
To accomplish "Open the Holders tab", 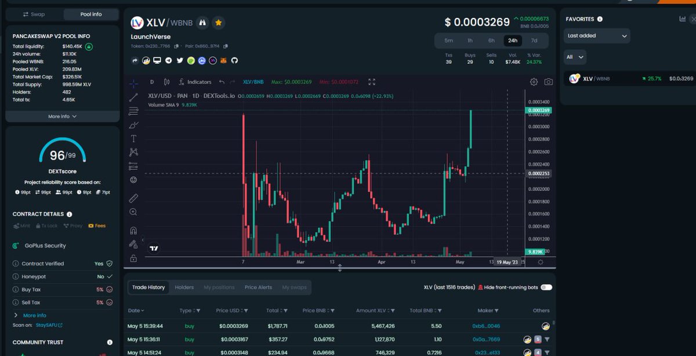I will [184, 287].
